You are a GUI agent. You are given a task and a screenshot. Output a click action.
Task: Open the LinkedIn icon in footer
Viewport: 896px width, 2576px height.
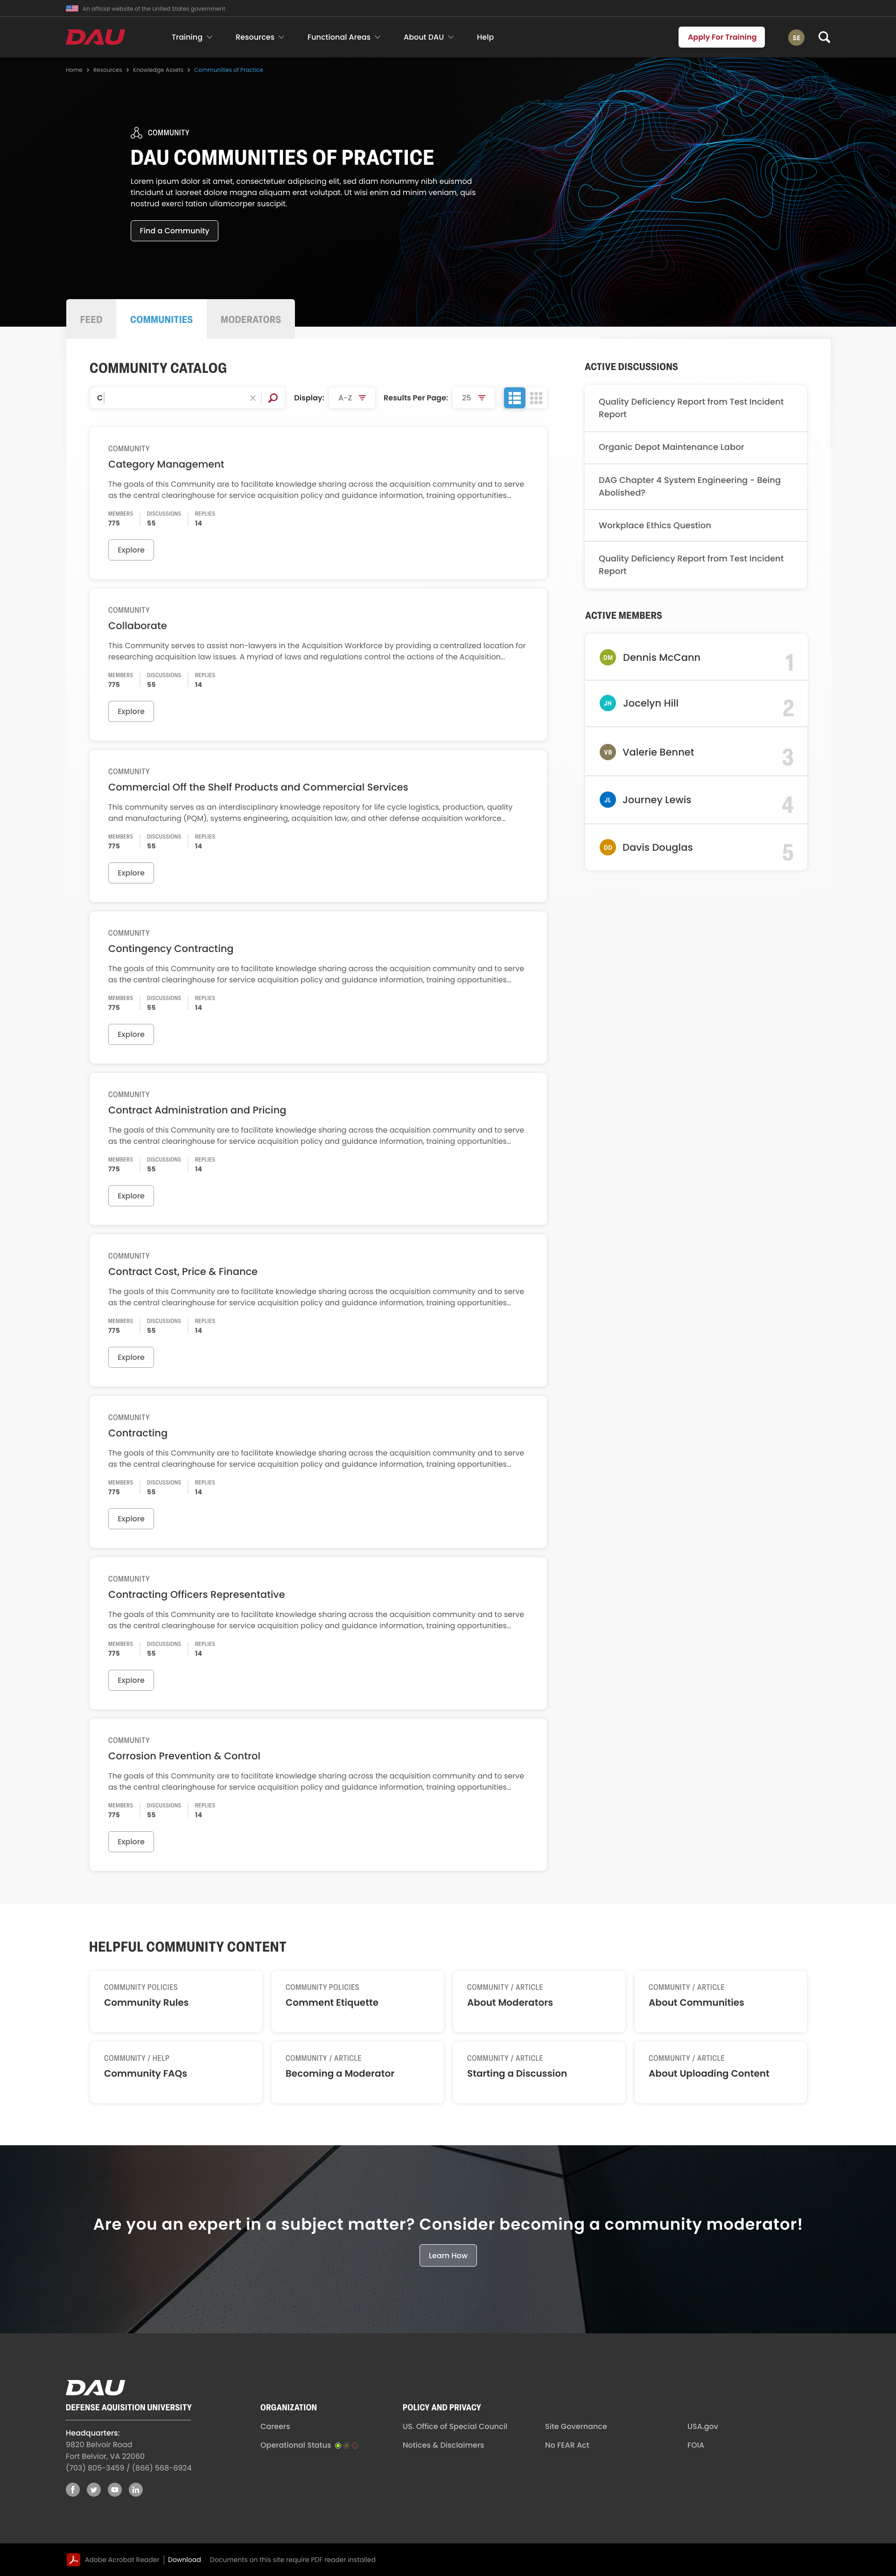point(136,2489)
